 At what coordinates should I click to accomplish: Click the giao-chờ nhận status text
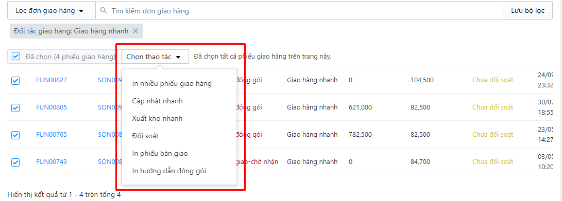coord(258,161)
